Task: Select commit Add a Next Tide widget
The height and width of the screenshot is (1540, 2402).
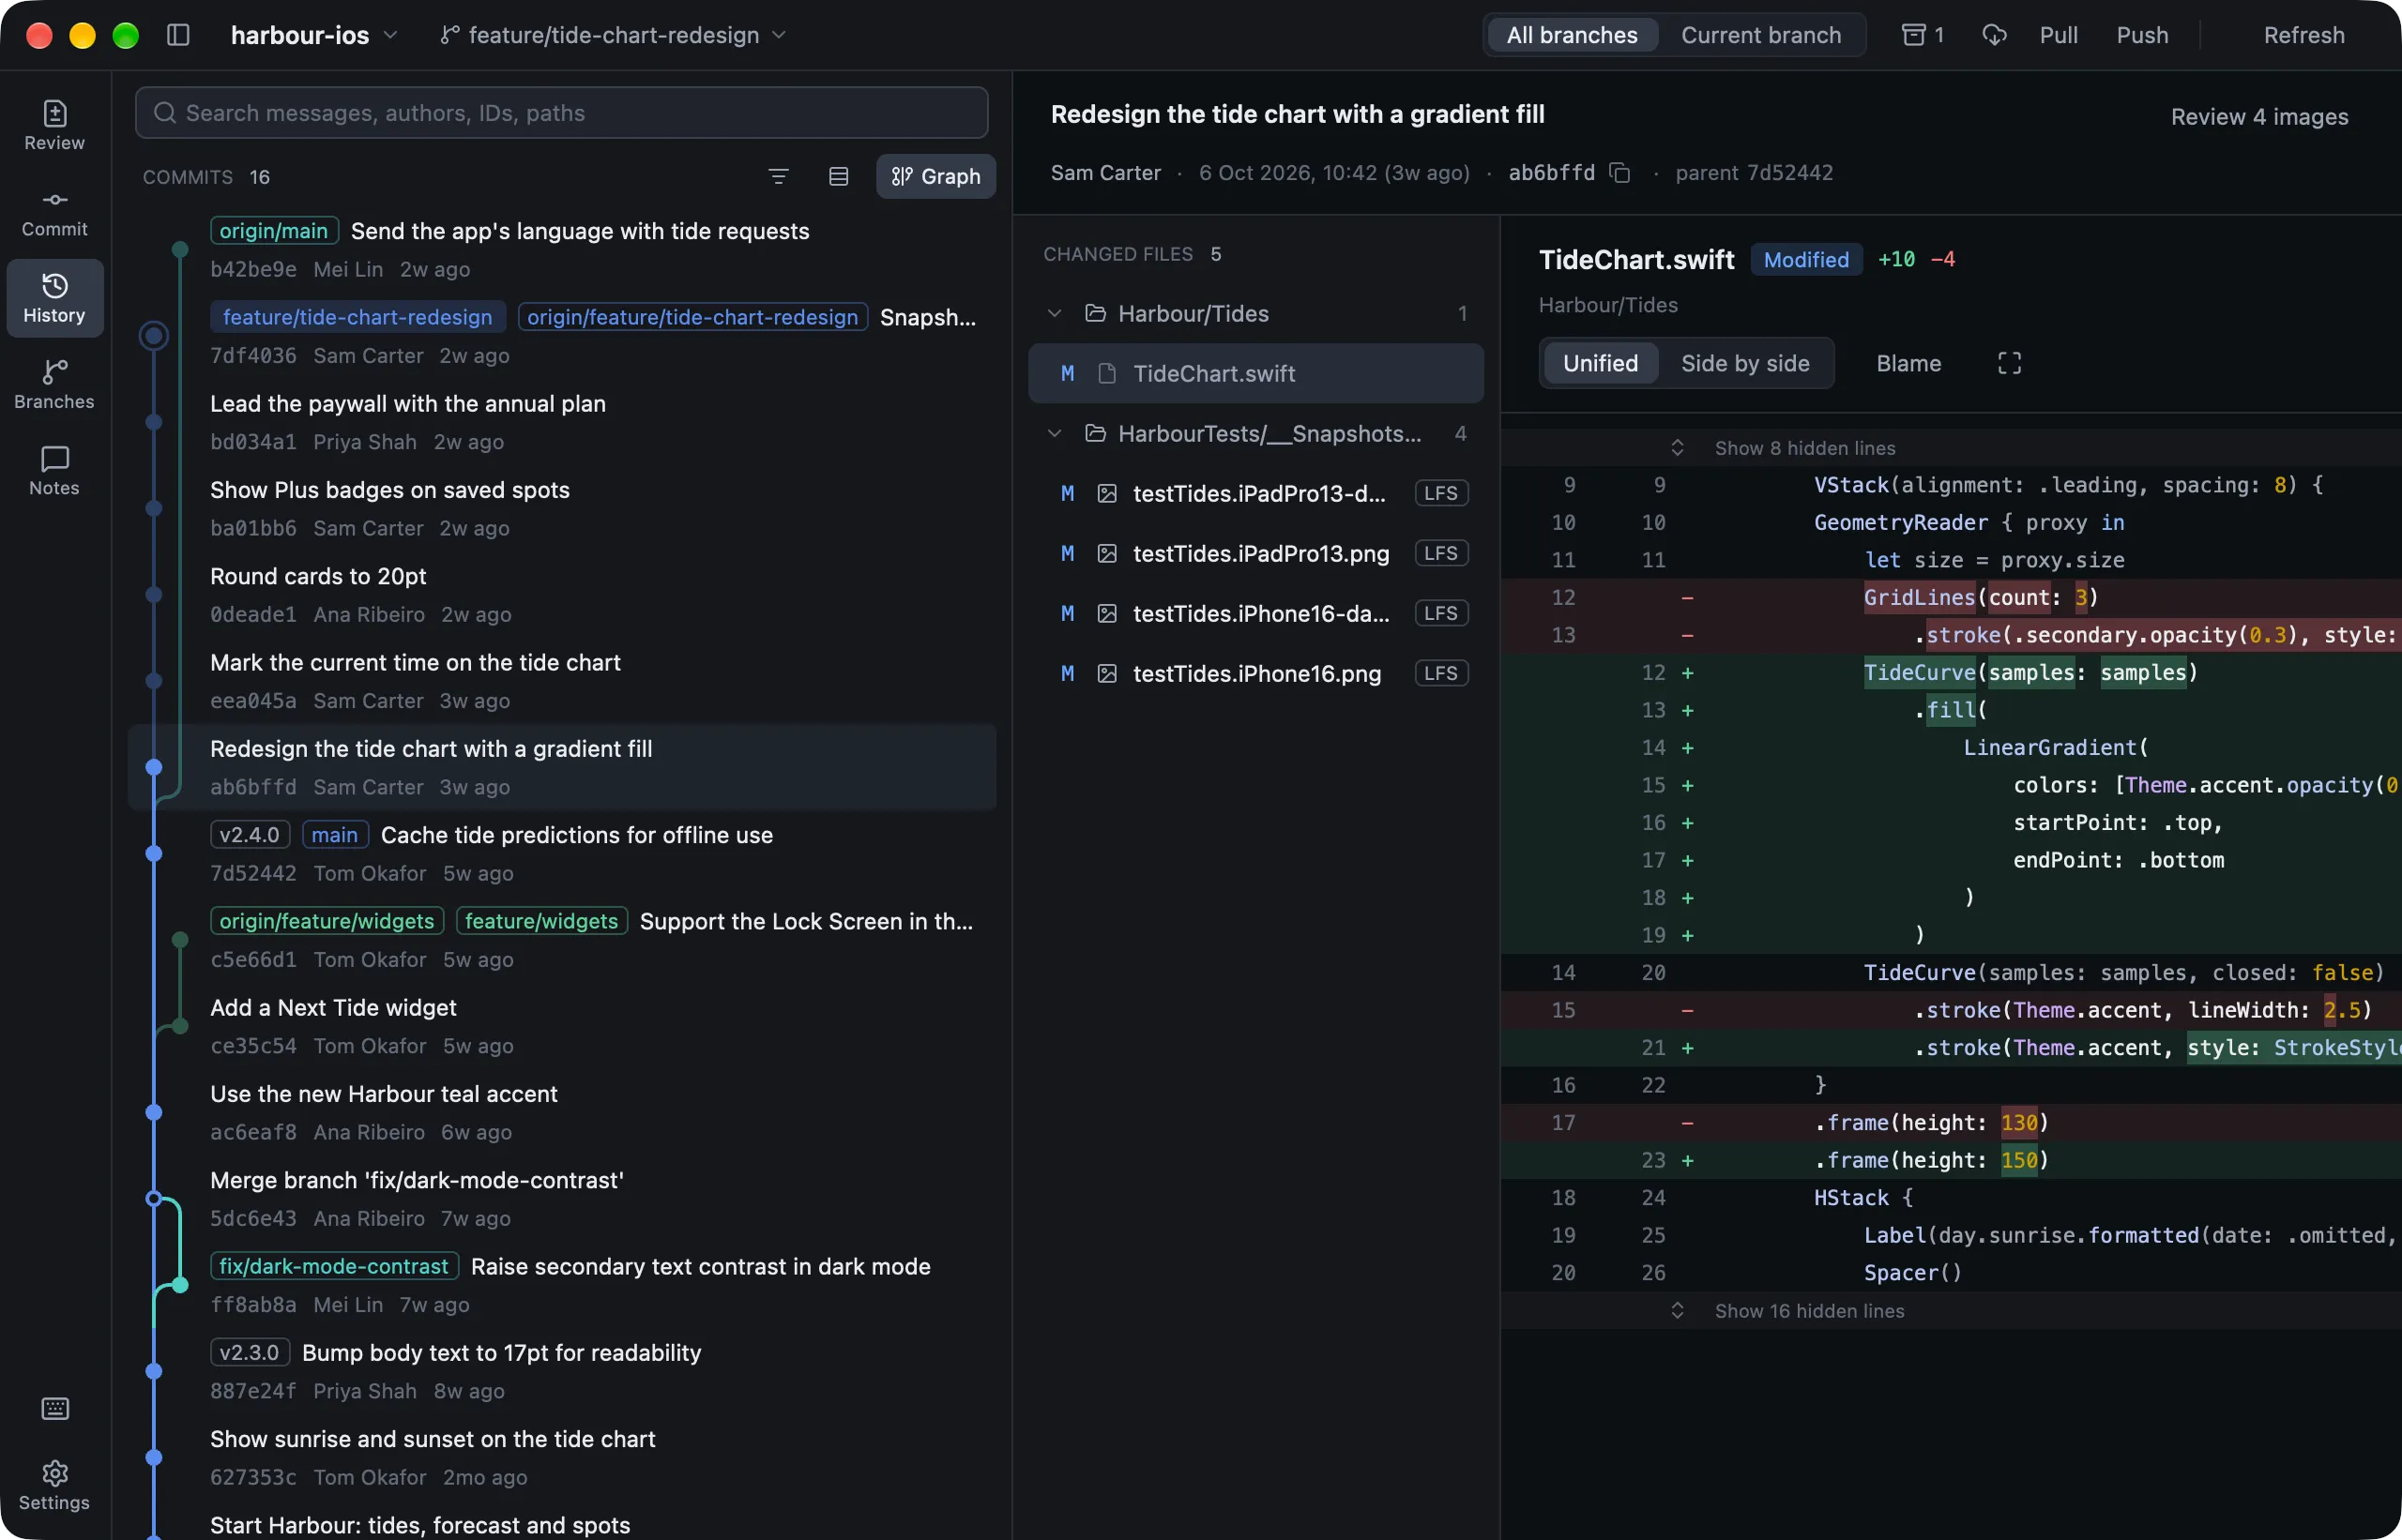Action: (562, 1026)
